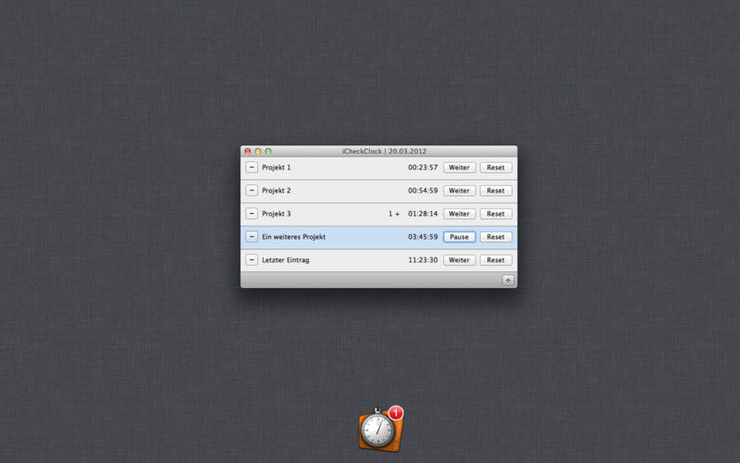This screenshot has height=463, width=740.
Task: Remove Projekt 1 with its minus button
Action: [252, 168]
